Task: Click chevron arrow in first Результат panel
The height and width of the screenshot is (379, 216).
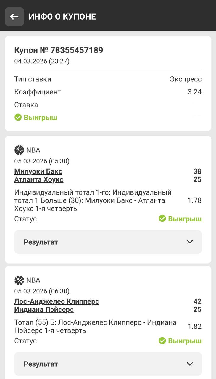Action: pos(190,242)
